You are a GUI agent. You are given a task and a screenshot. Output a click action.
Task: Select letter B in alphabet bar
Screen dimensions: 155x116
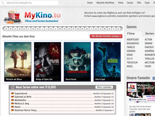click(11, 29)
